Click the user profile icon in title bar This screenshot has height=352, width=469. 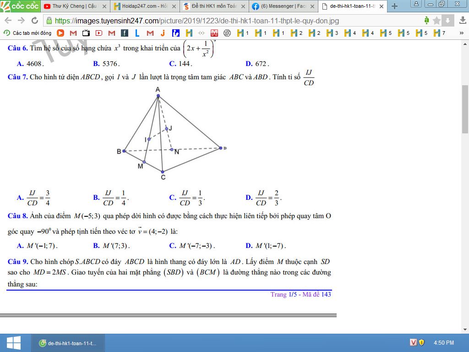pos(416,4)
